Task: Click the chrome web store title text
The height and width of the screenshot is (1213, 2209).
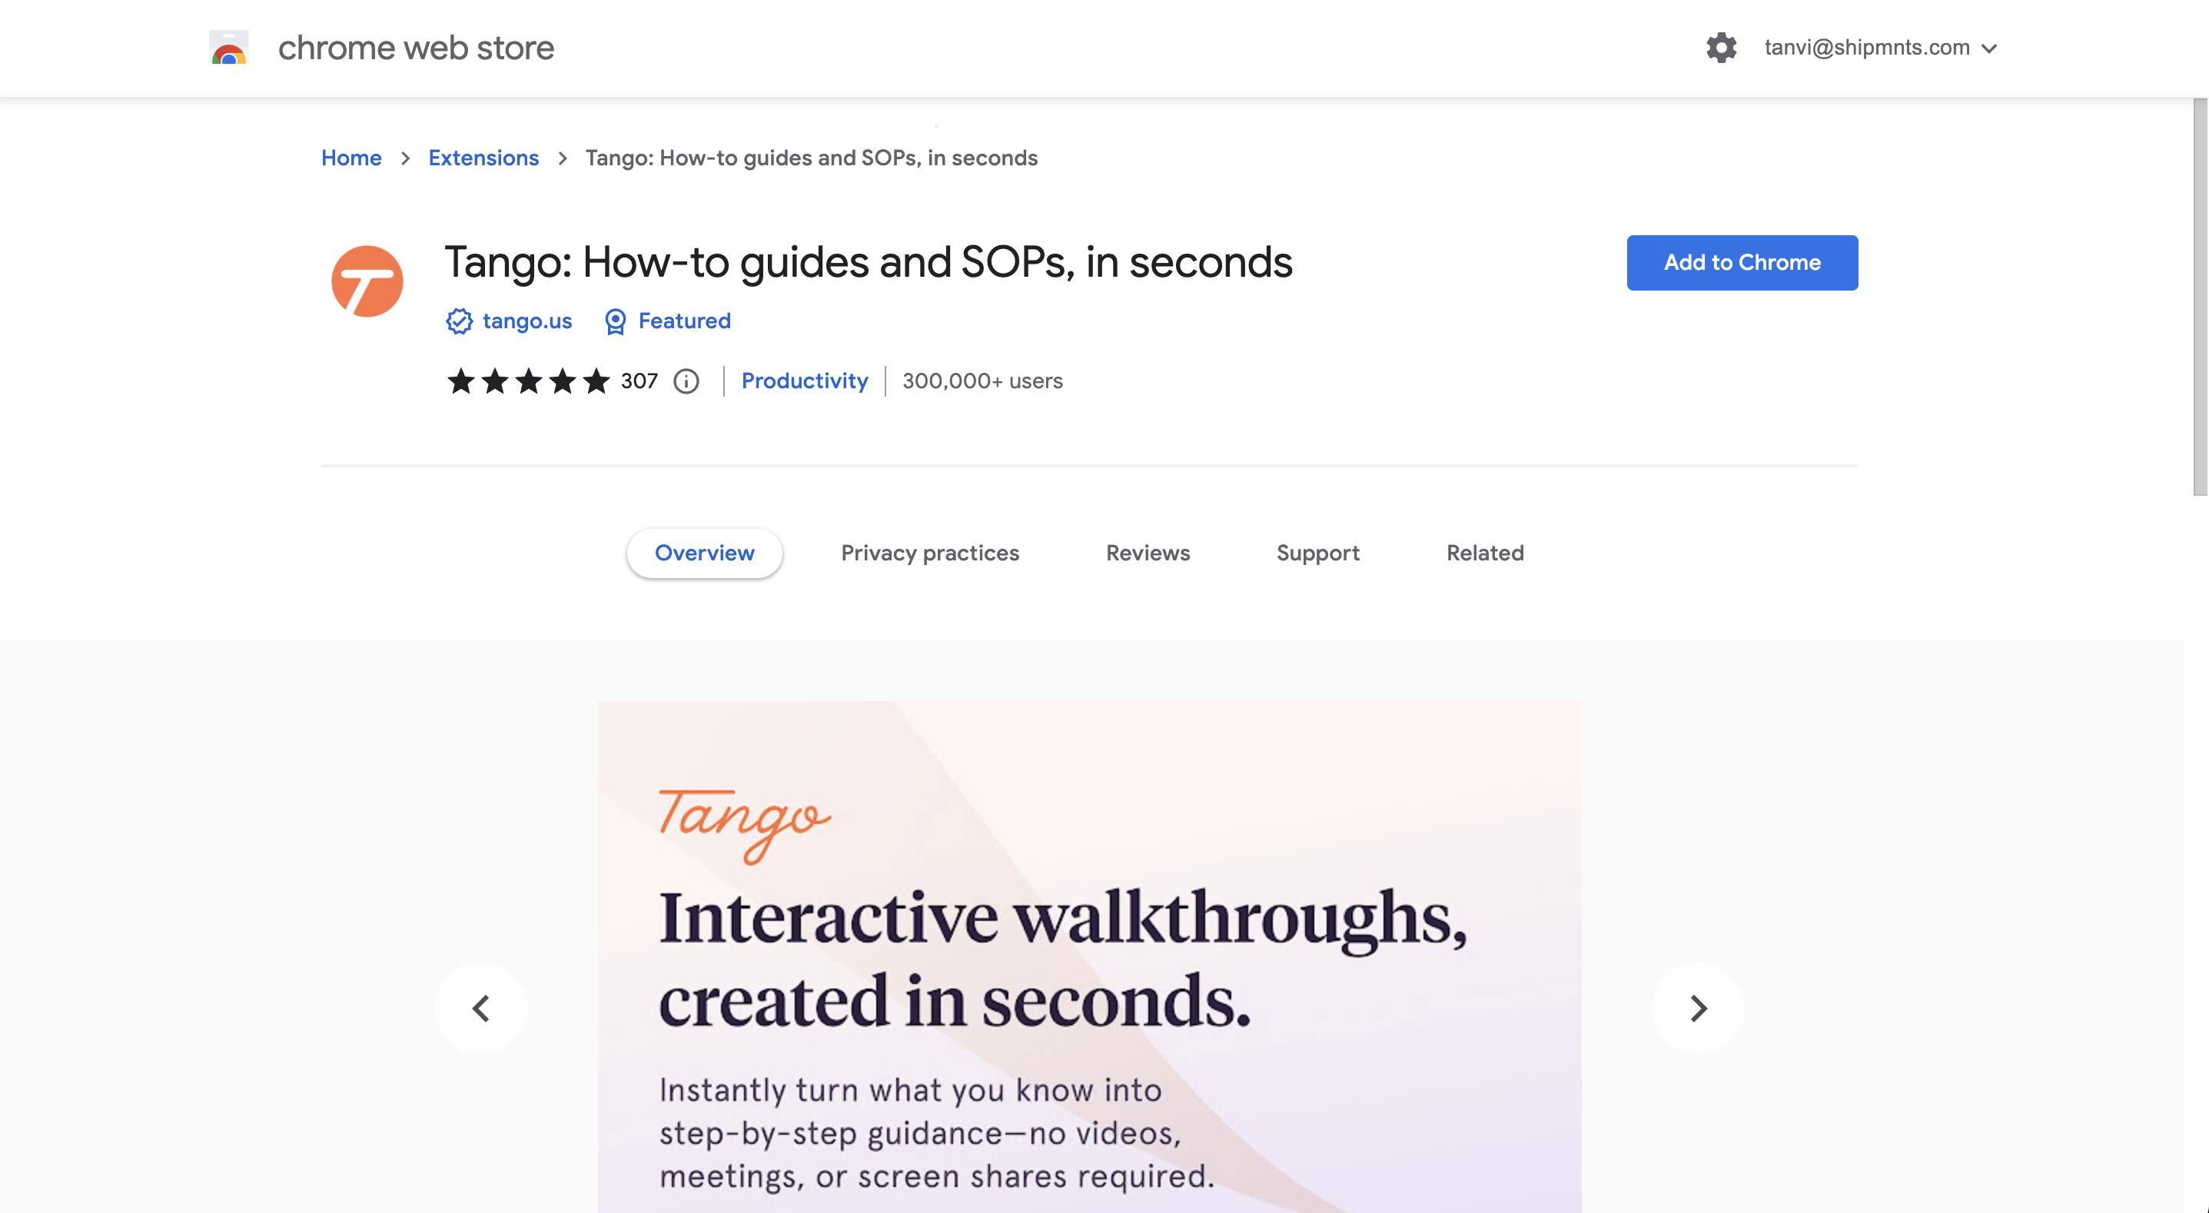Action: (416, 48)
